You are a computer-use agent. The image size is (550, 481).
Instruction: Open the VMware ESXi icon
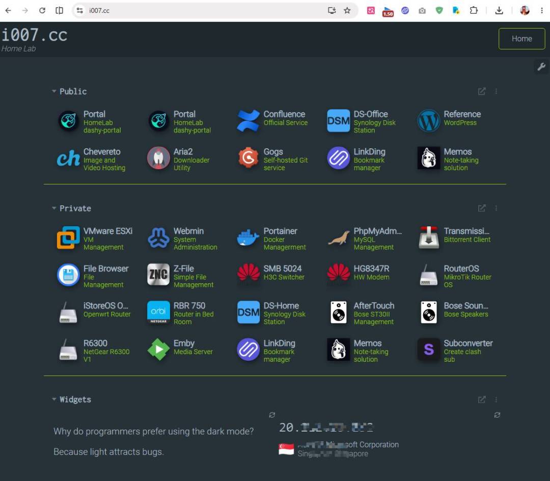[68, 237]
